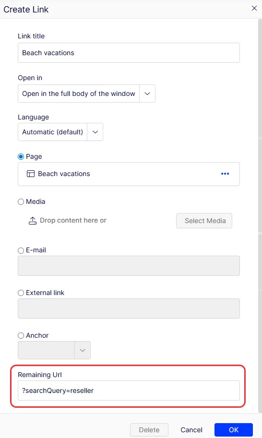262x438 pixels.
Task: Open the page options ellipsis menu
Action: click(225, 174)
